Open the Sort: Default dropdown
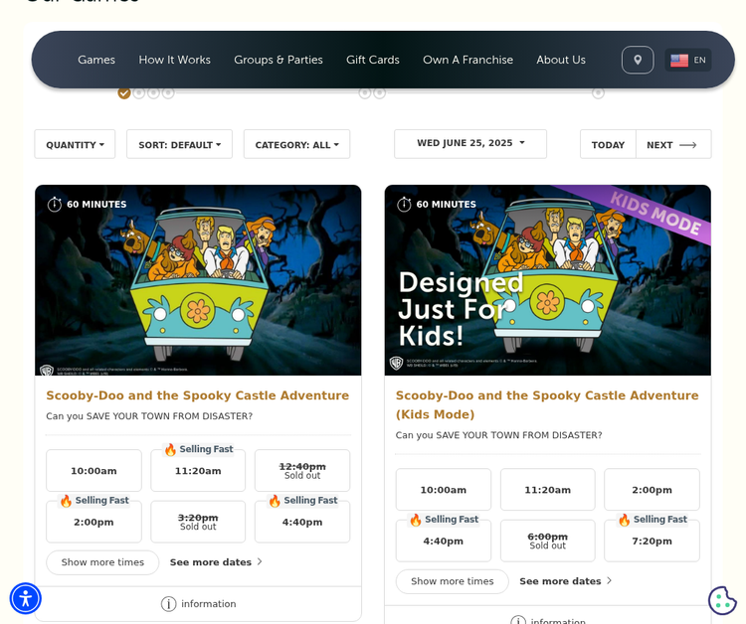 [179, 144]
